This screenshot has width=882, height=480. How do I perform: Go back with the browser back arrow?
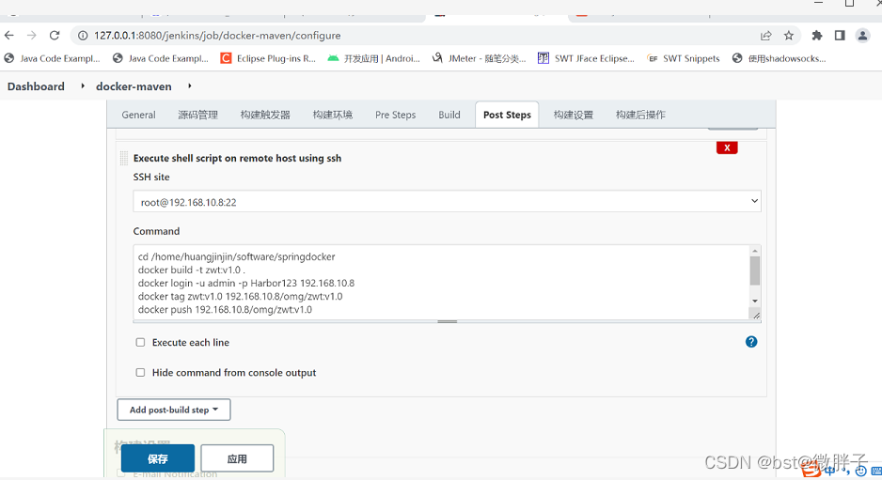[x=9, y=36]
